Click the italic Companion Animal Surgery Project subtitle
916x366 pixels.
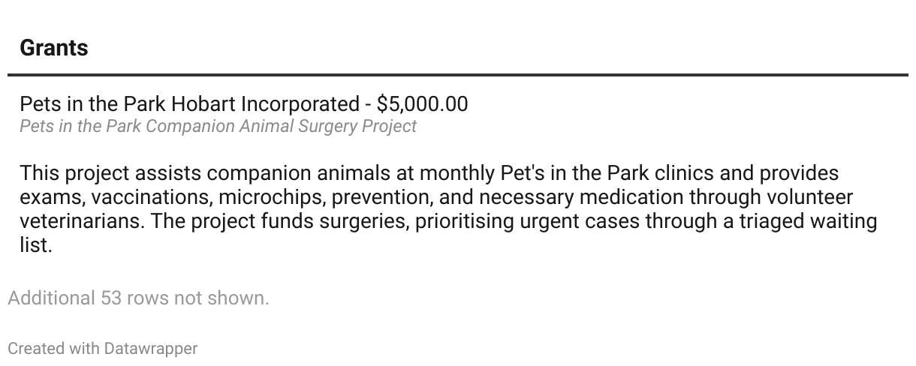click(218, 126)
